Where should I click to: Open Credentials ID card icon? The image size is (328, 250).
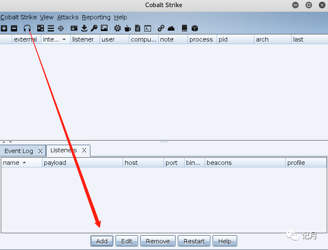coord(74,28)
